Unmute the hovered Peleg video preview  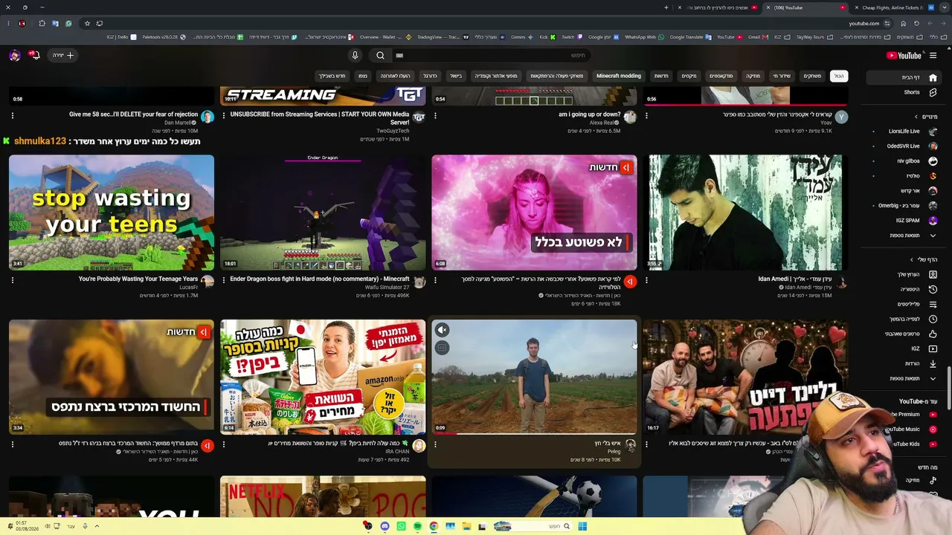[x=442, y=330]
